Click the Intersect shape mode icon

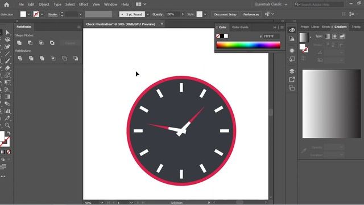pyautogui.click(x=41, y=43)
